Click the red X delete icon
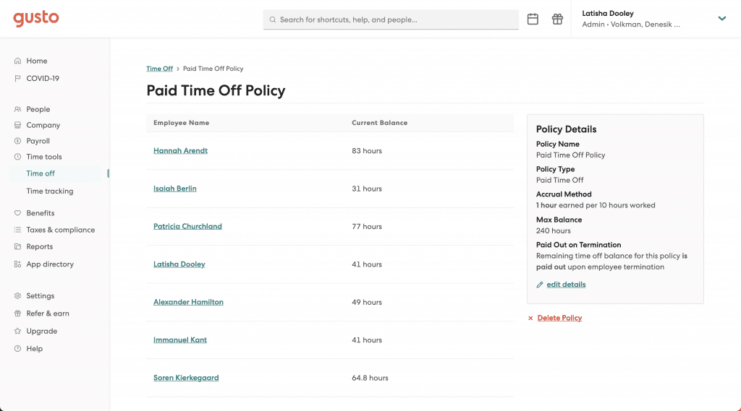Image resolution: width=741 pixels, height=411 pixels. click(x=530, y=319)
